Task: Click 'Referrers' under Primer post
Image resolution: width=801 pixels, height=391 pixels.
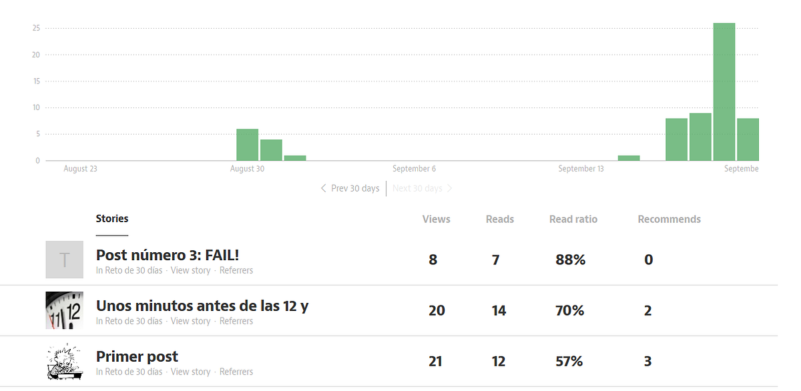Action: tap(236, 372)
